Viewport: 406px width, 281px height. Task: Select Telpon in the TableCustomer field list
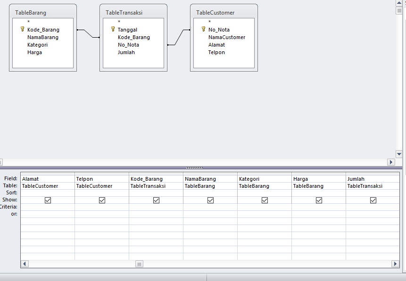click(x=216, y=52)
